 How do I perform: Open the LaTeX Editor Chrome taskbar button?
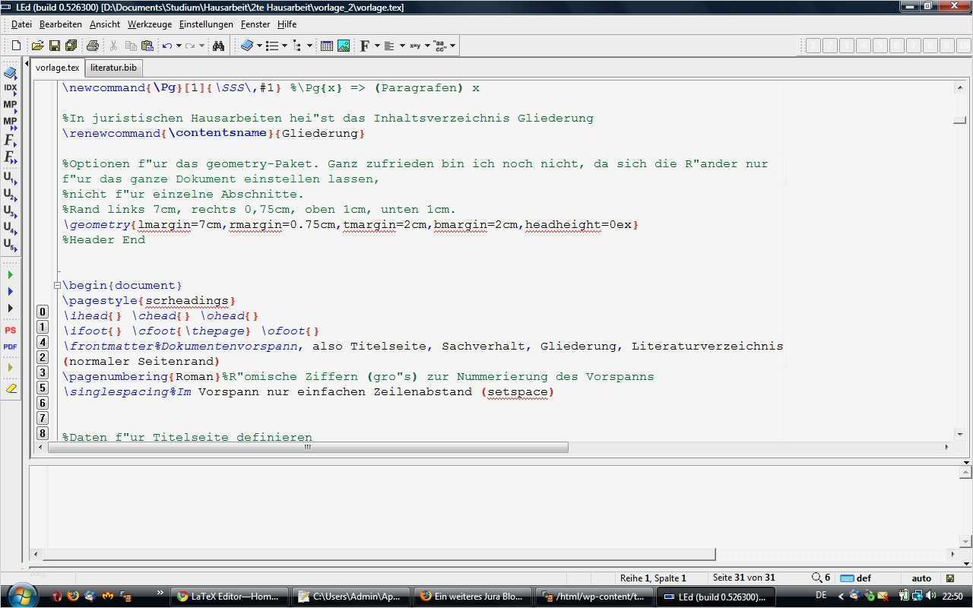click(229, 597)
